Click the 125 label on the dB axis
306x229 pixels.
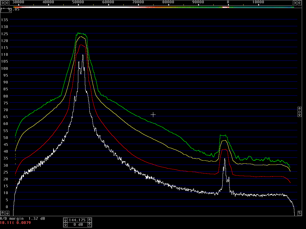[x=4, y=34]
